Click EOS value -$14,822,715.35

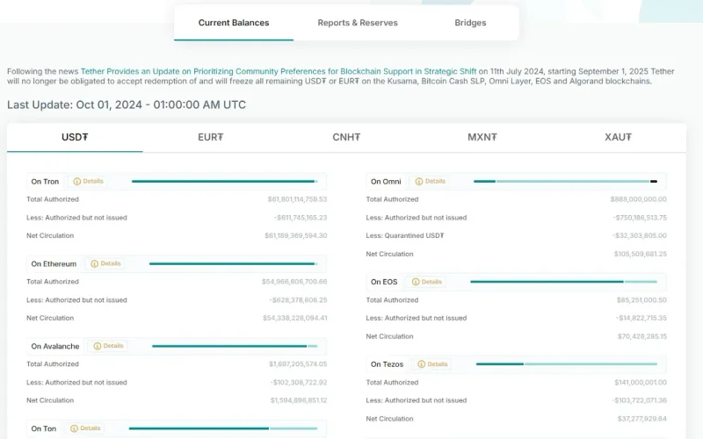641,318
